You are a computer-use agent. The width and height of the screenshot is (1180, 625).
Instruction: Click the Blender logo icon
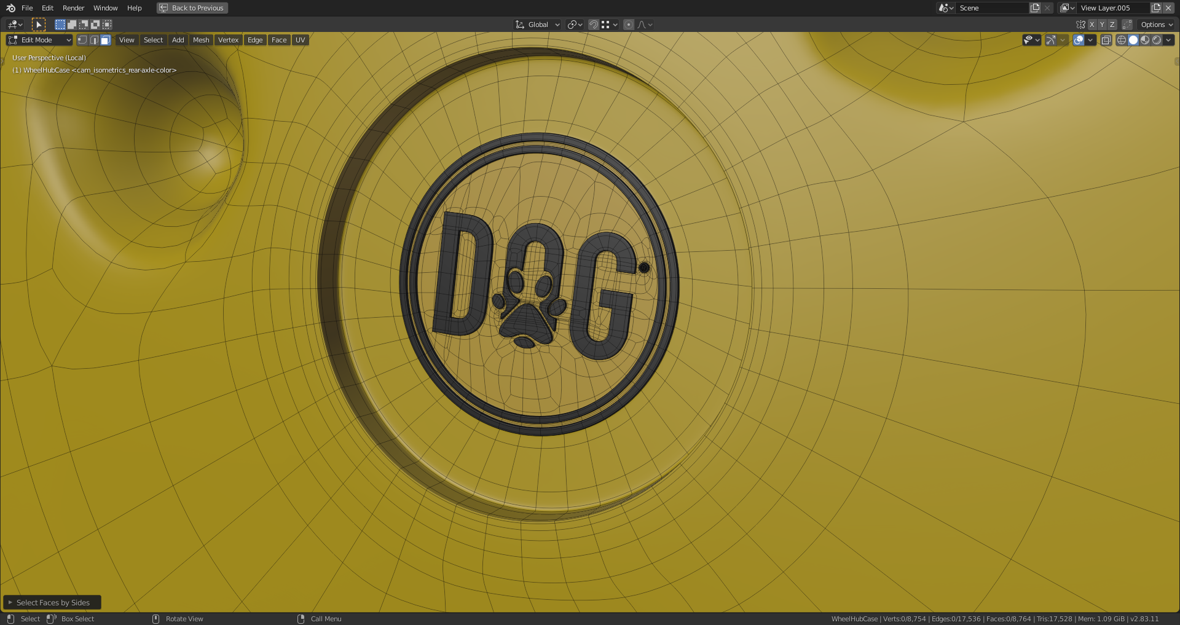(10, 8)
